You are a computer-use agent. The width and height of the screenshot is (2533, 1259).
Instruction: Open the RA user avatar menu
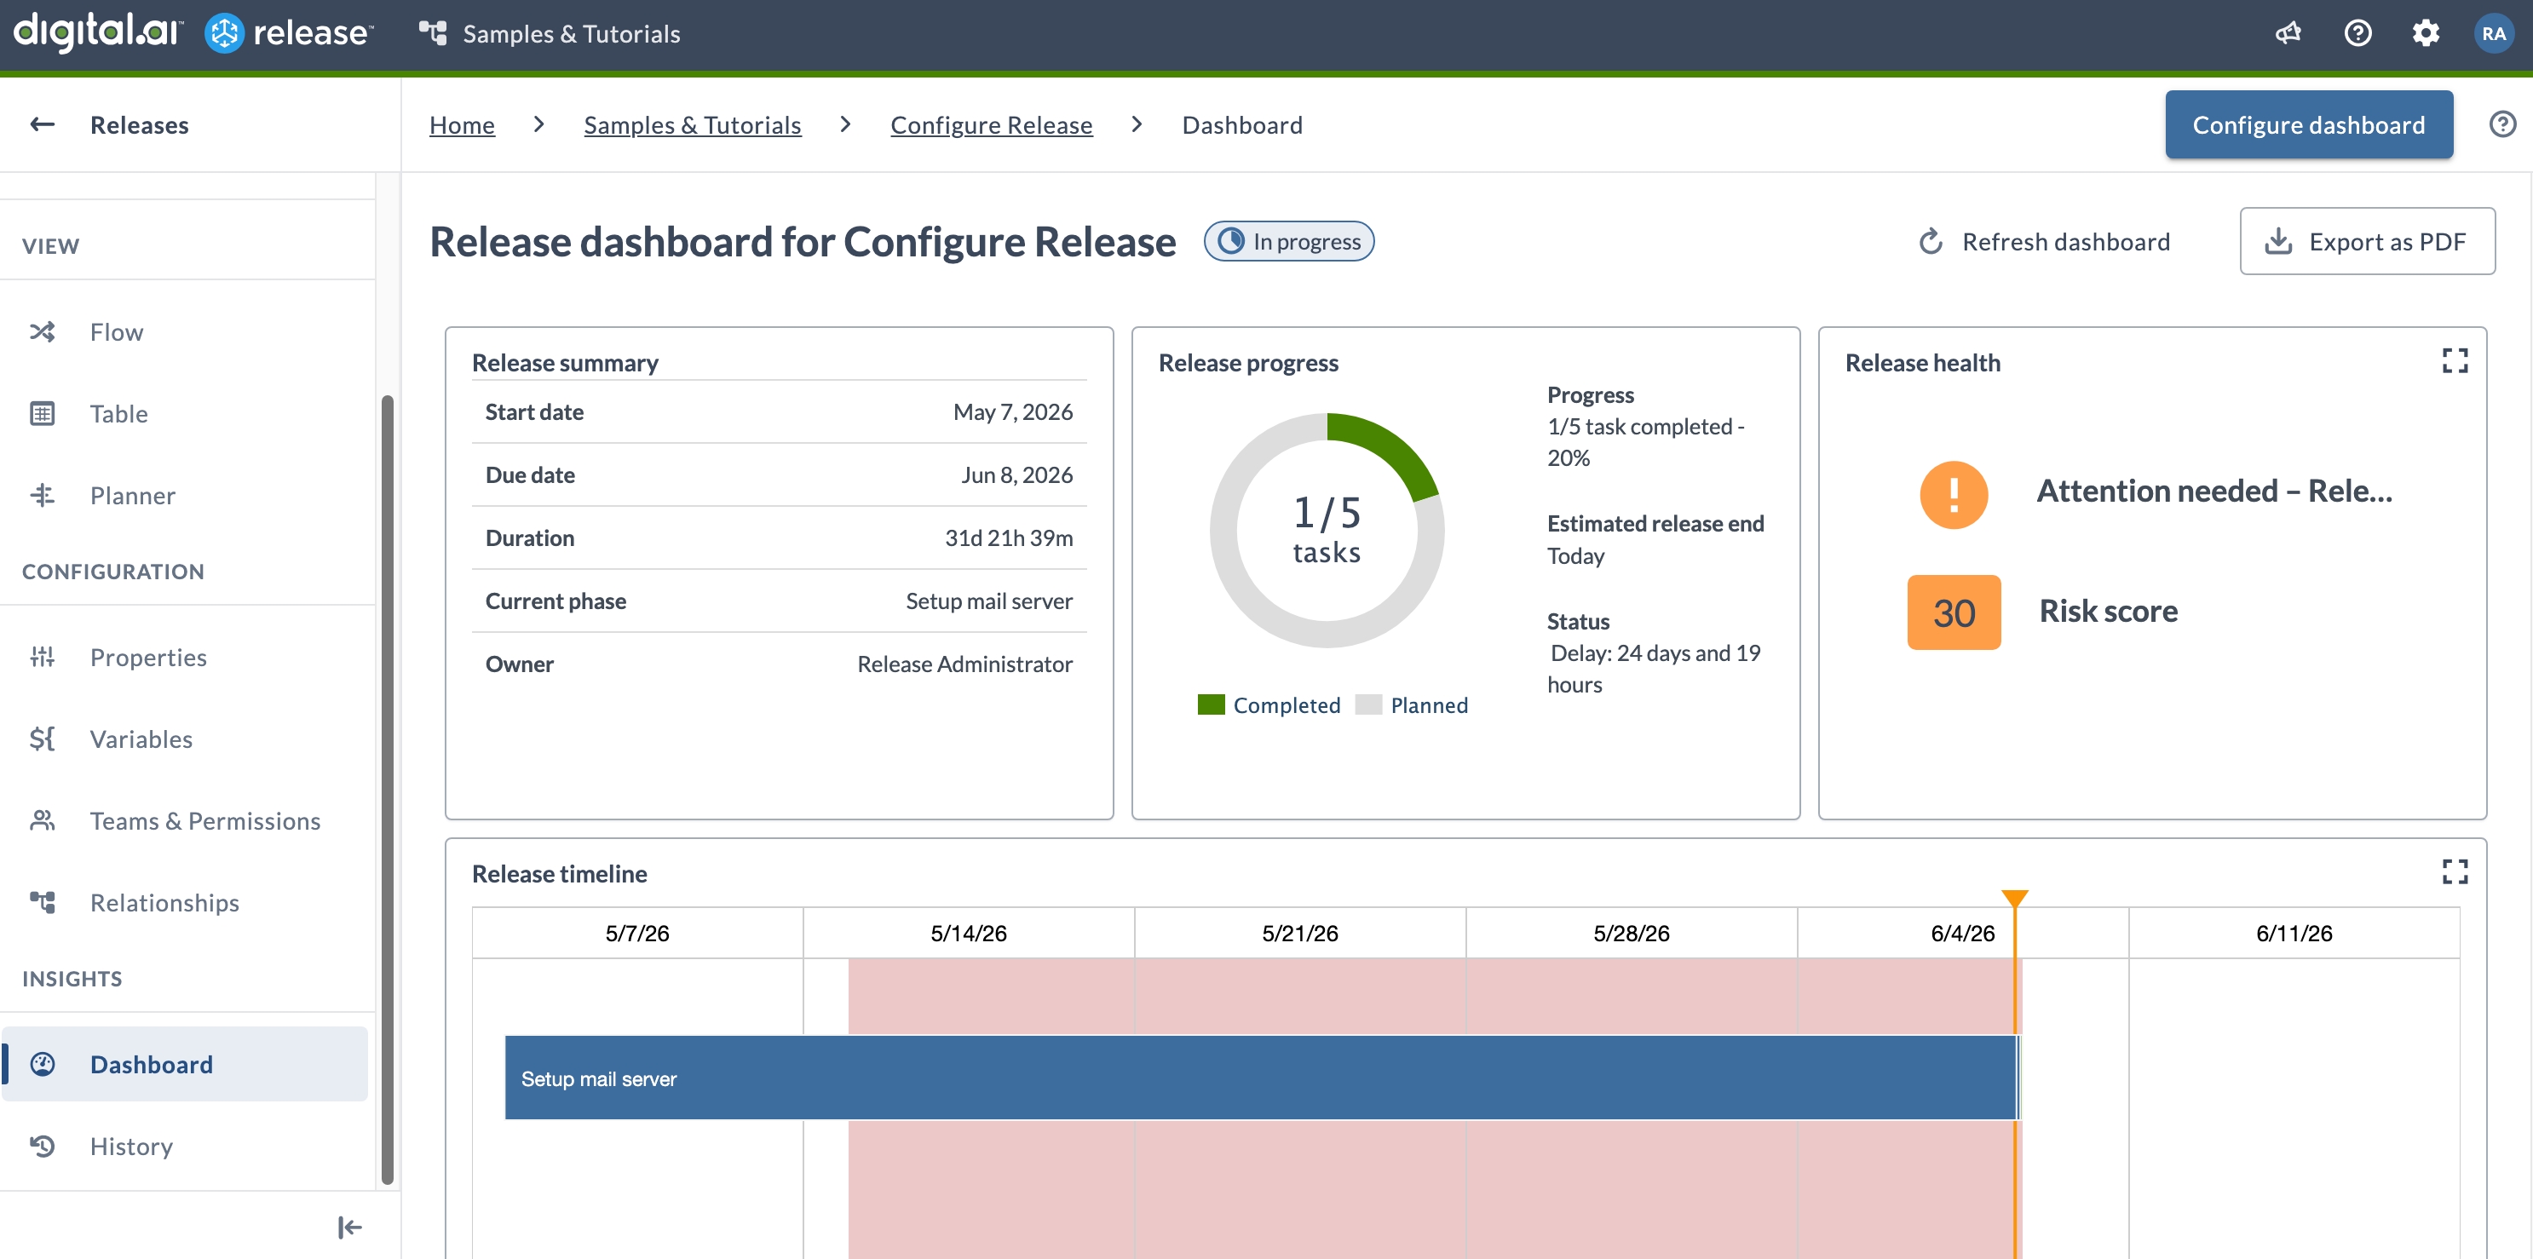[x=2494, y=33]
